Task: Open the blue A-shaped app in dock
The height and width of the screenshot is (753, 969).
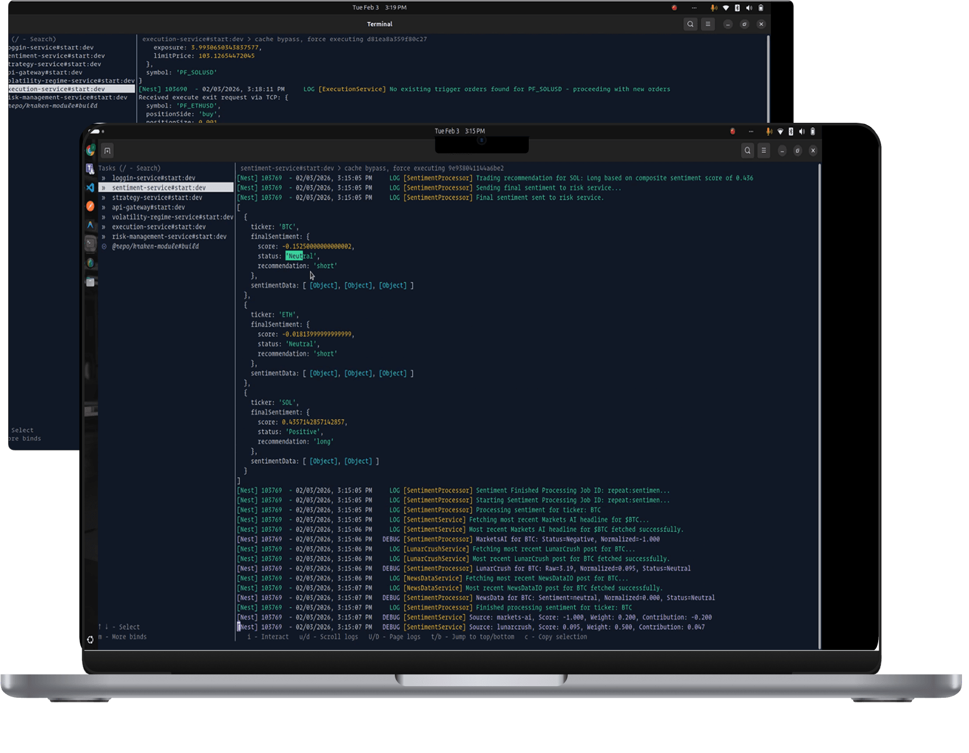Action: [90, 225]
